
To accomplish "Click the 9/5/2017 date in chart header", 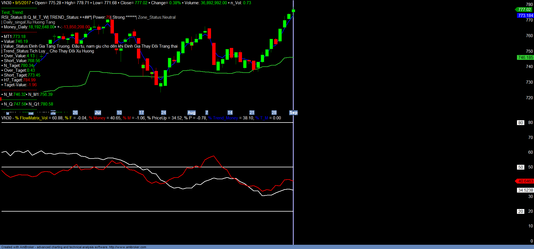I will [23, 3].
